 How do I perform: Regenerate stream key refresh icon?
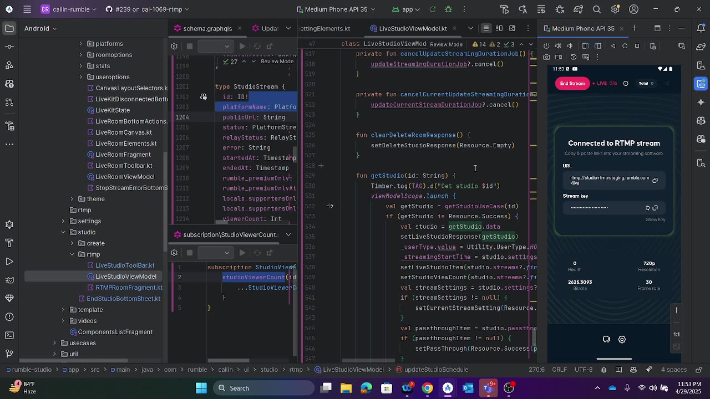point(647,208)
